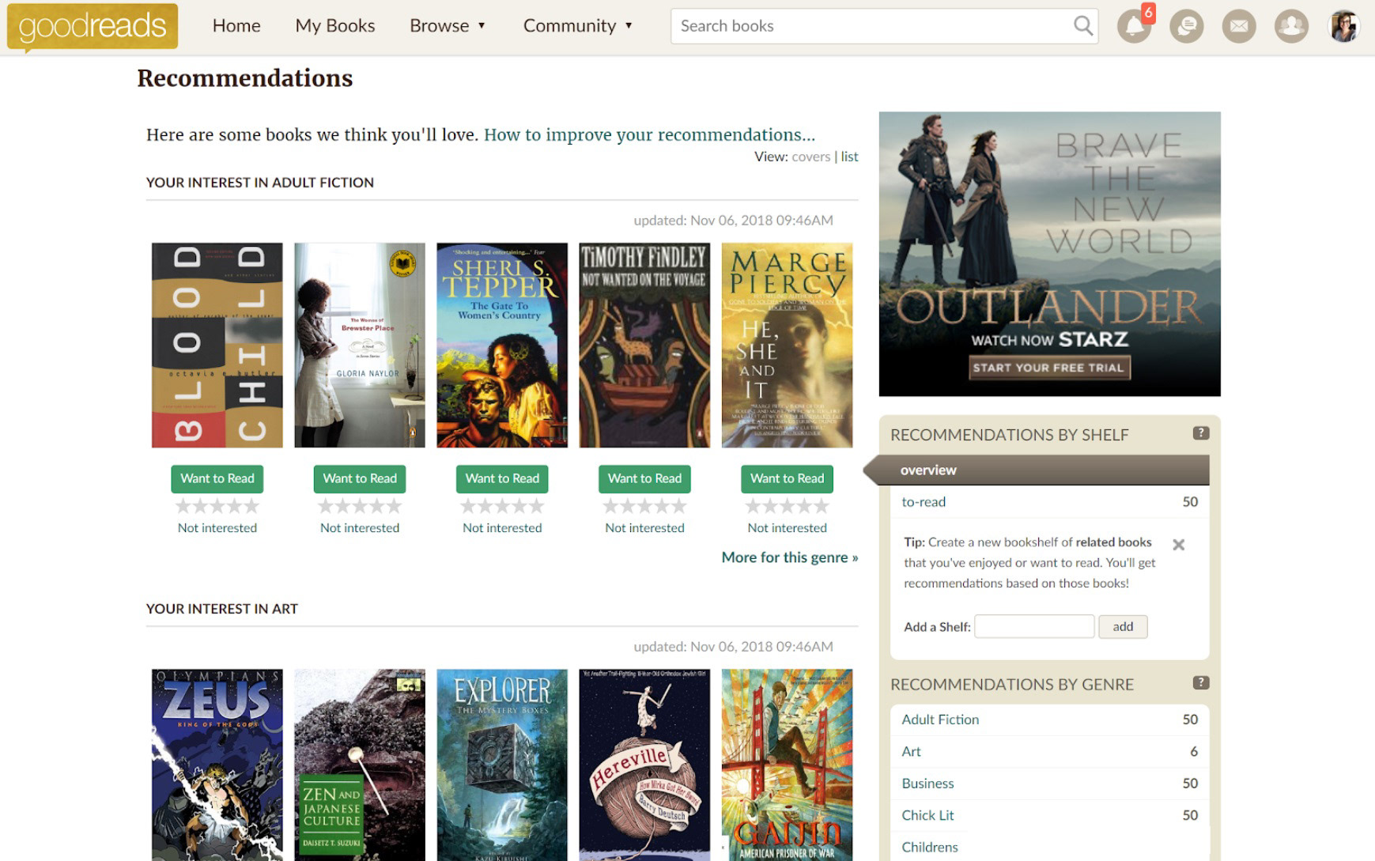Click Want to Read under Bloodchild
Screen dimensions: 1375x861
coord(217,478)
